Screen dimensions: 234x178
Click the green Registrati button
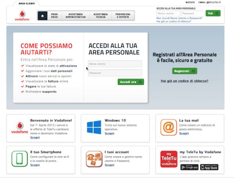point(184,71)
